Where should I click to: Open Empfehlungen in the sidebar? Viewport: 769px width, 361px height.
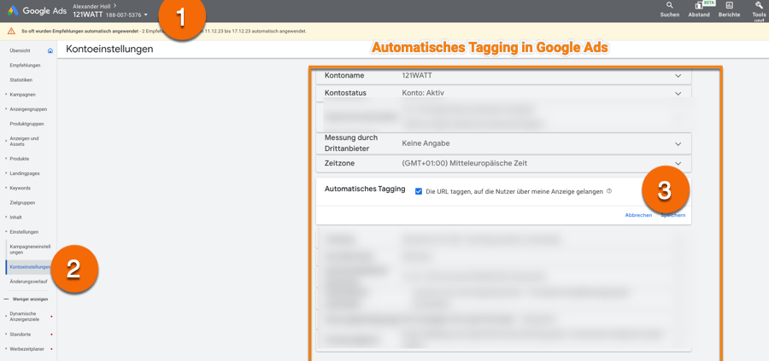[25, 65]
